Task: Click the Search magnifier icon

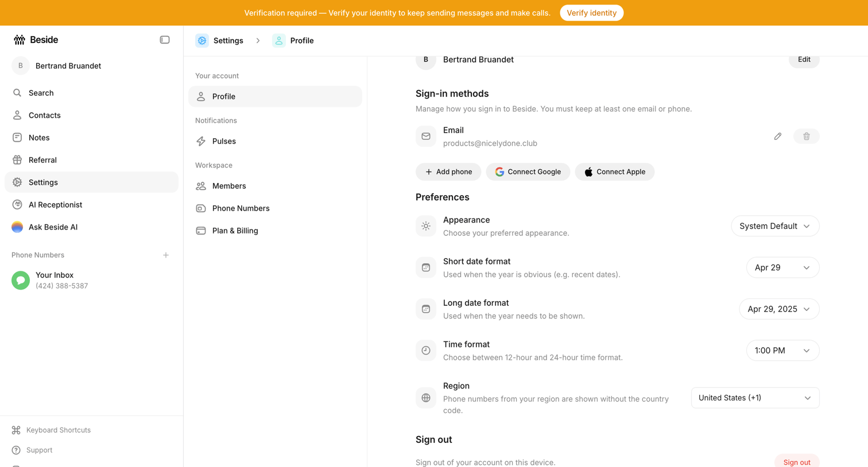Action: (x=17, y=93)
